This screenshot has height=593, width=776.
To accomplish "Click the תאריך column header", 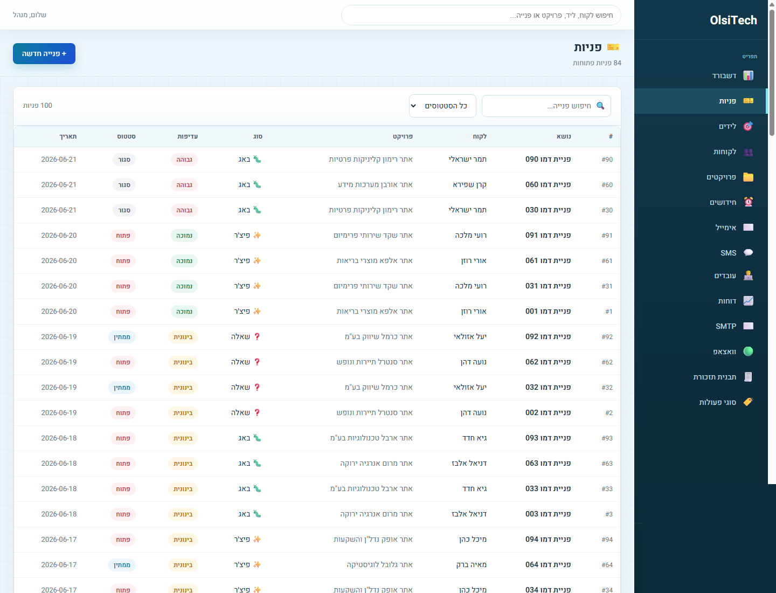I will (68, 136).
